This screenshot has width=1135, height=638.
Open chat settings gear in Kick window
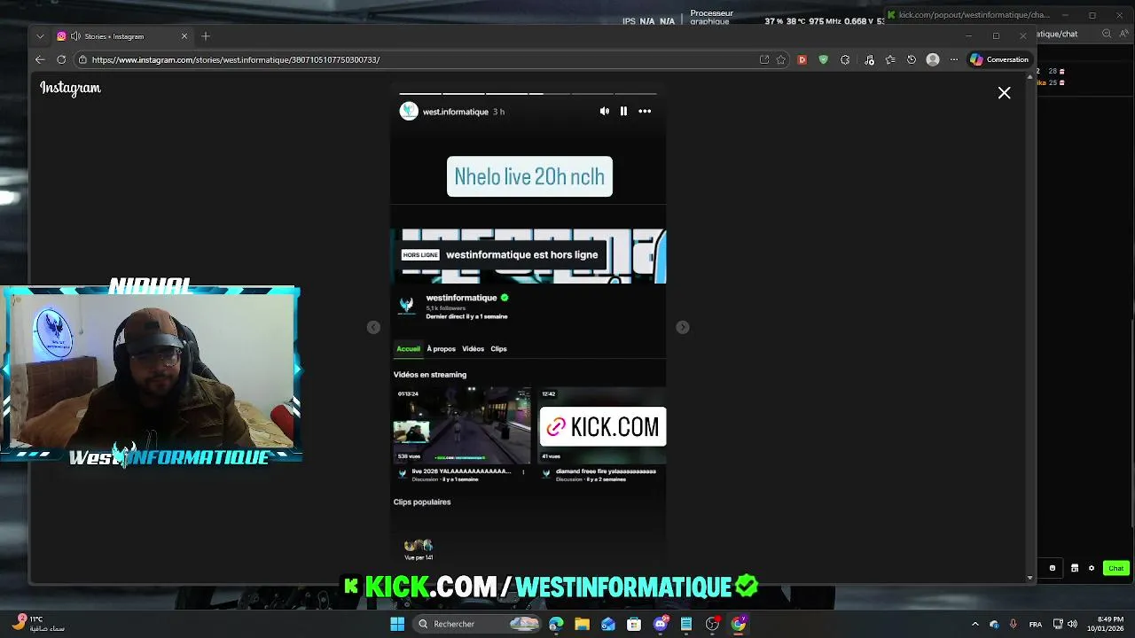(1092, 568)
